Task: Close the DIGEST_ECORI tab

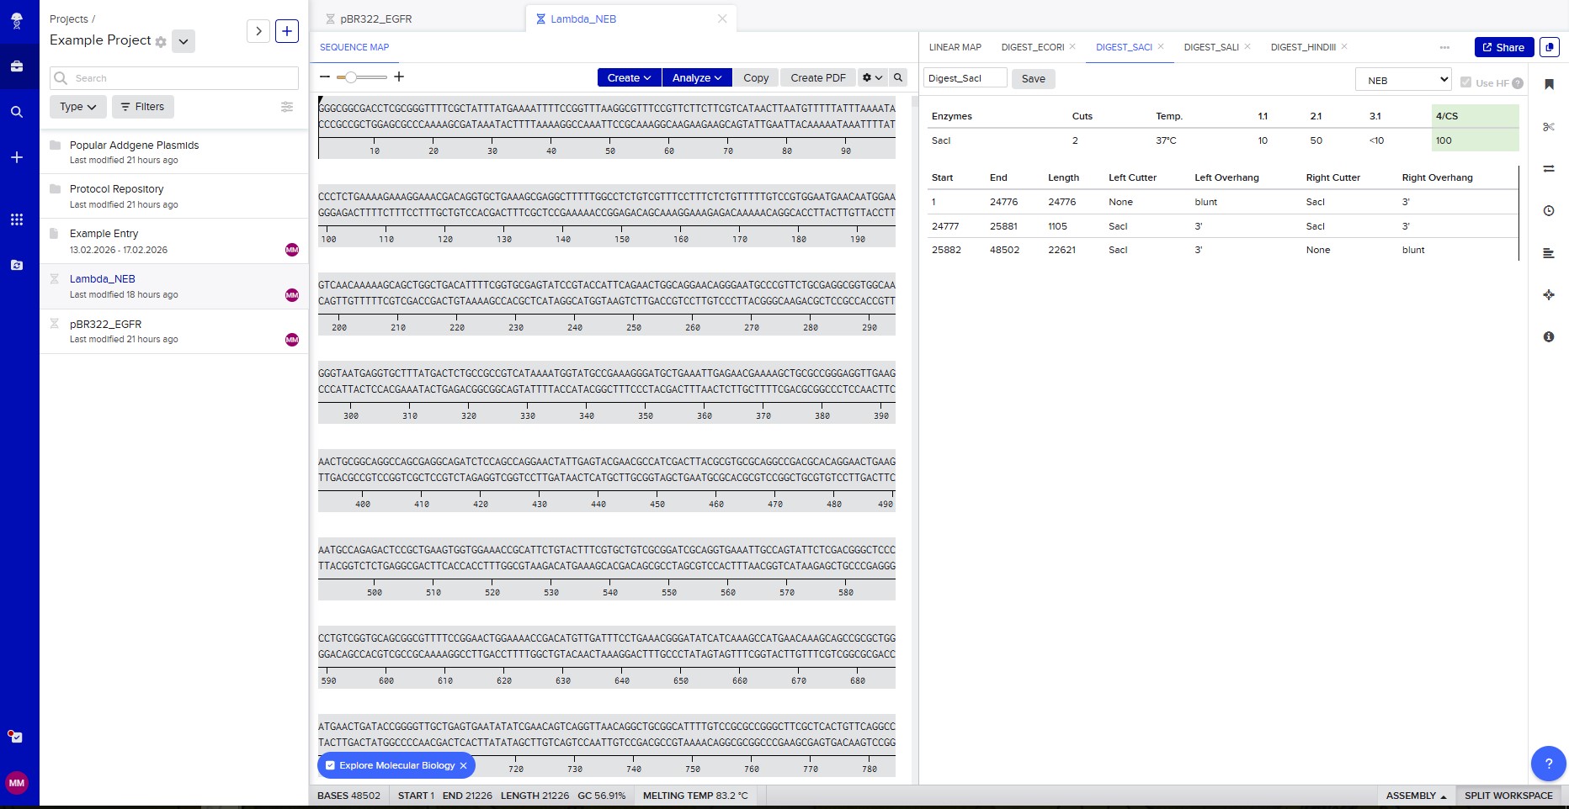Action: [x=1072, y=46]
